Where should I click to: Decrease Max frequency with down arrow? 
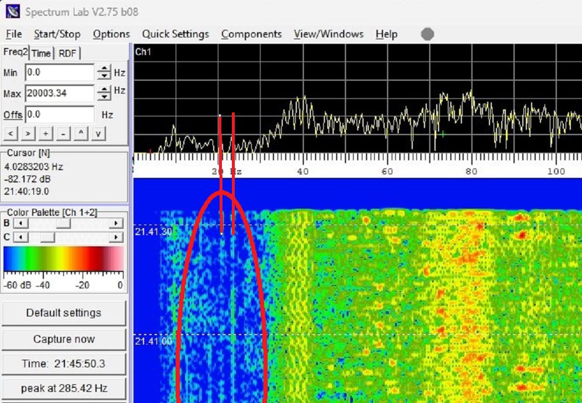(104, 97)
